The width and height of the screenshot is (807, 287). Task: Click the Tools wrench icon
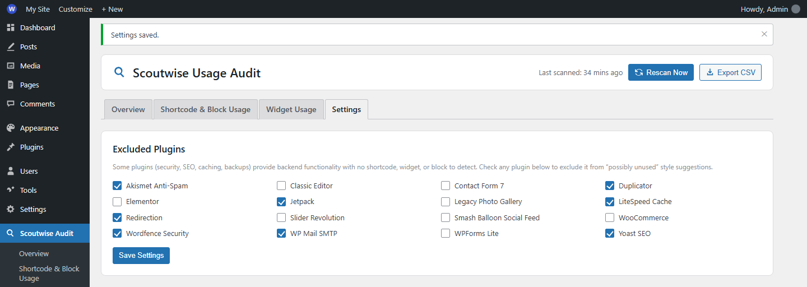click(x=11, y=190)
